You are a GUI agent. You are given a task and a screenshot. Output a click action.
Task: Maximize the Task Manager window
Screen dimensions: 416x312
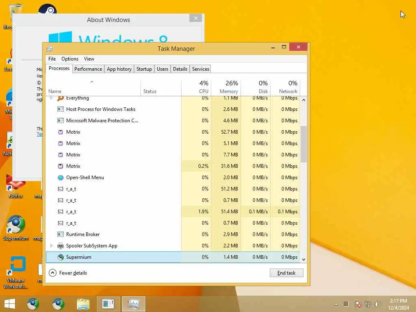(284, 47)
